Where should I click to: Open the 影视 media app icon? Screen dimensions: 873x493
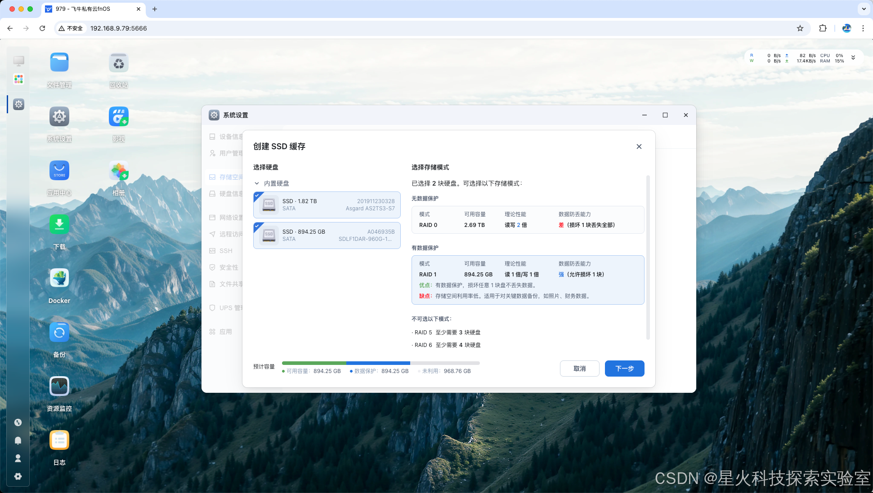point(119,117)
